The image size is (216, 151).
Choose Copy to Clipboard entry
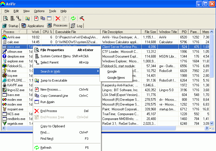pyautogui.click(x=67, y=126)
